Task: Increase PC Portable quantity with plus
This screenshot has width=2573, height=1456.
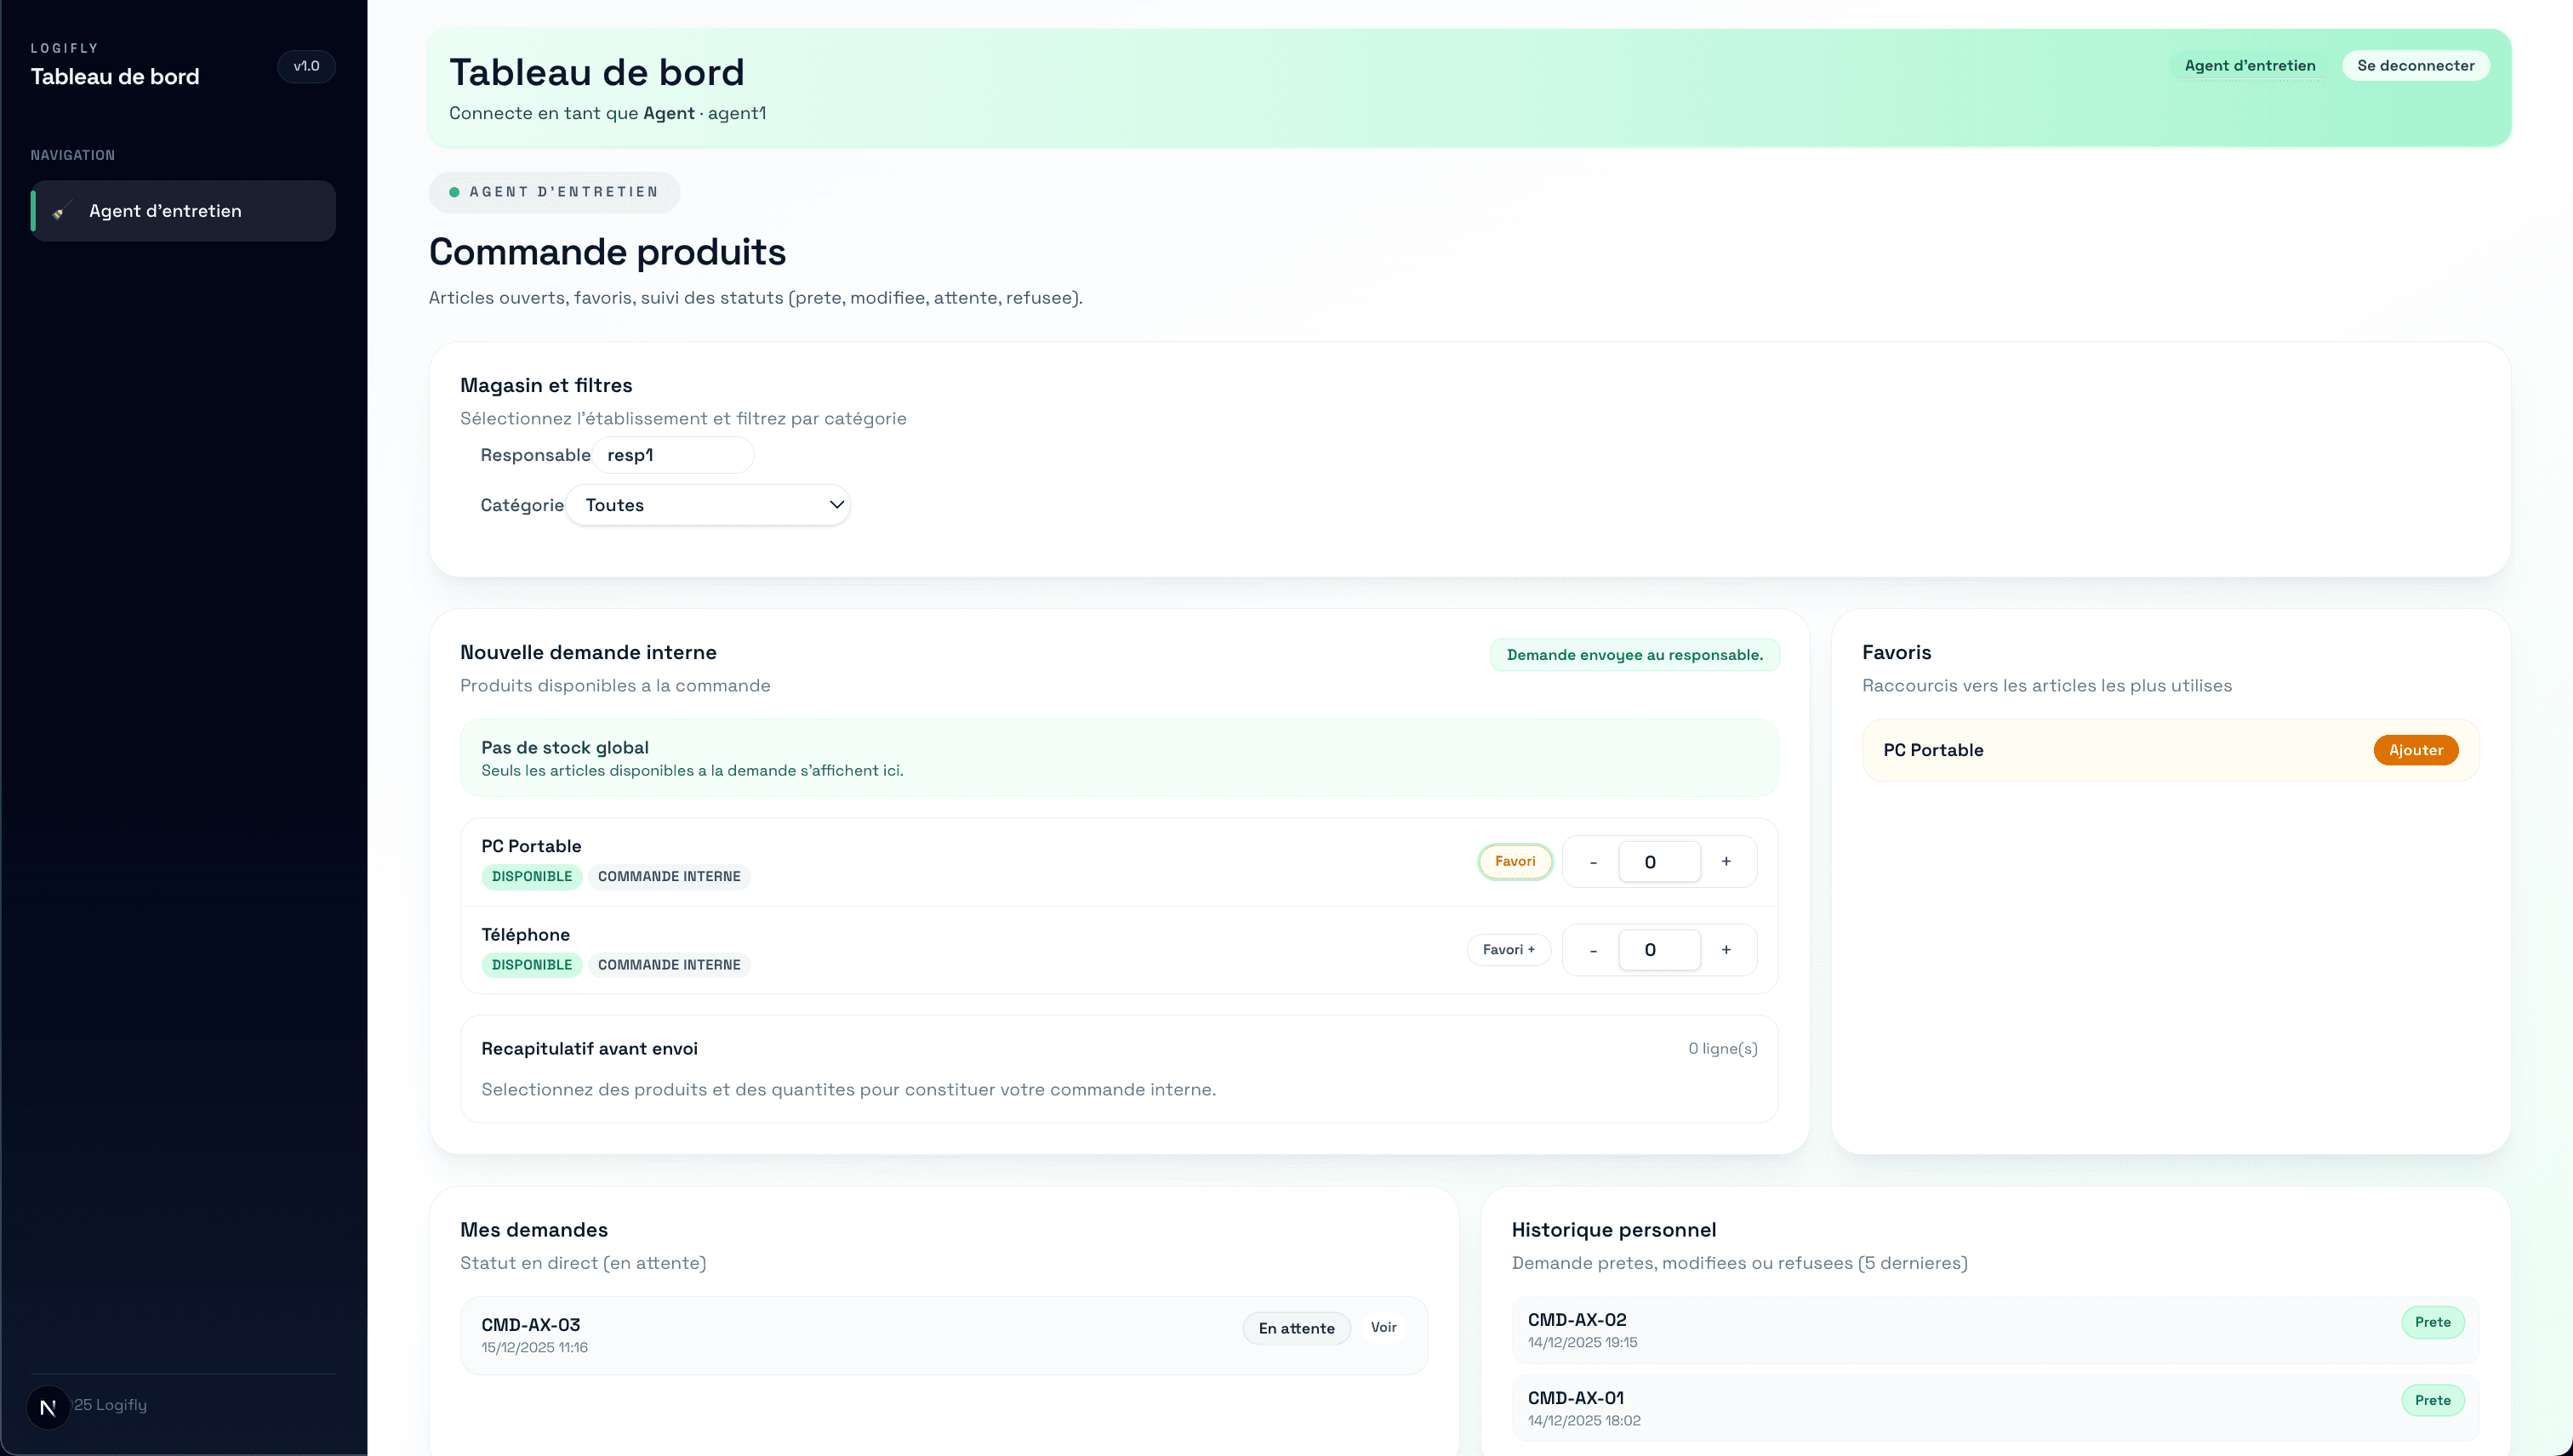Action: 1726,861
